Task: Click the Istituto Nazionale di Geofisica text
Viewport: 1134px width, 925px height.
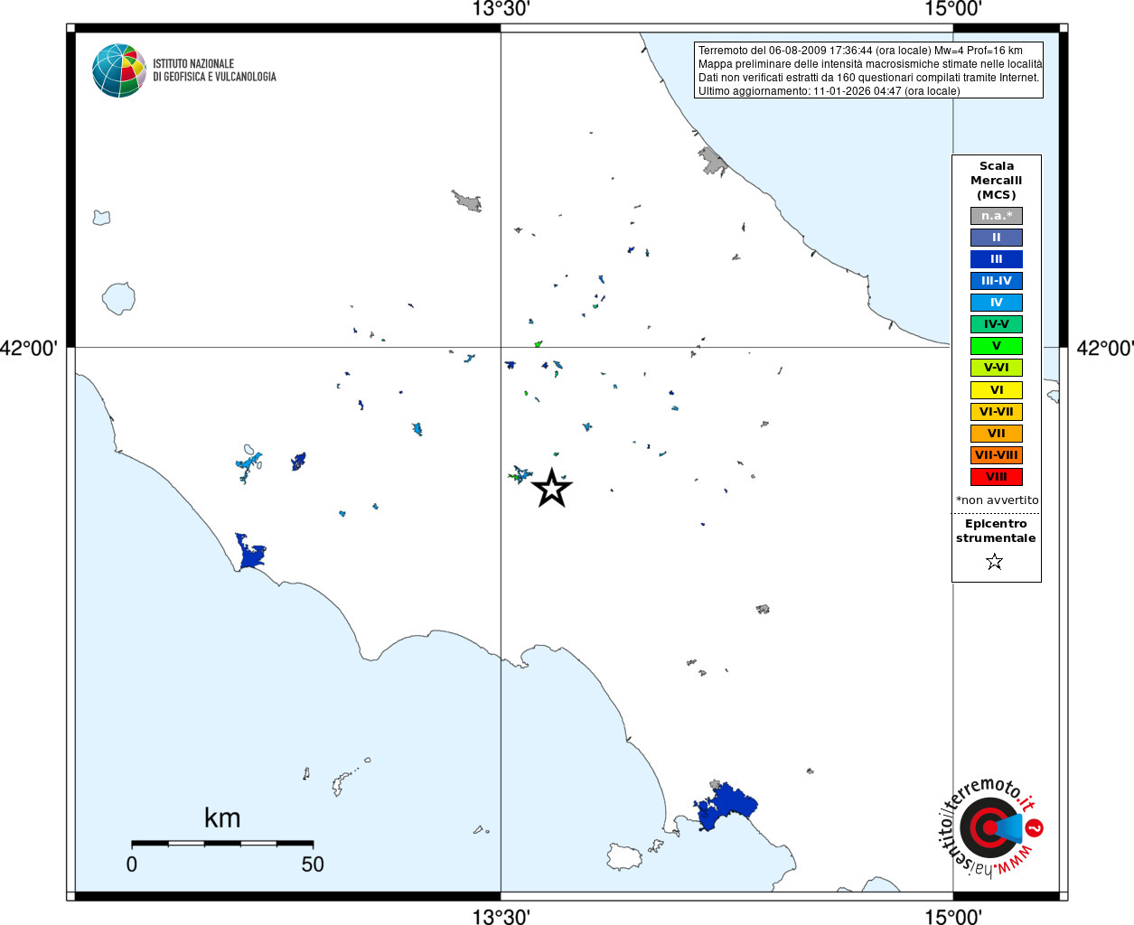Action: [x=214, y=70]
